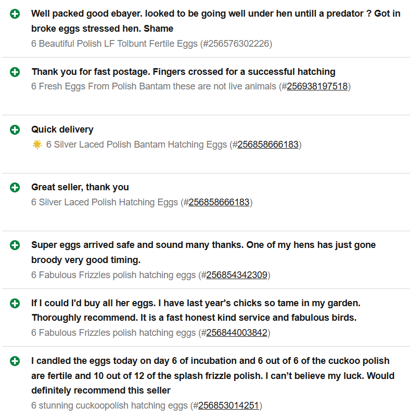The width and height of the screenshot is (410, 419).
Task: Click "6 Beautiful Polish LF Tolbunt Fertile Eggs" title
Action: click(x=114, y=44)
